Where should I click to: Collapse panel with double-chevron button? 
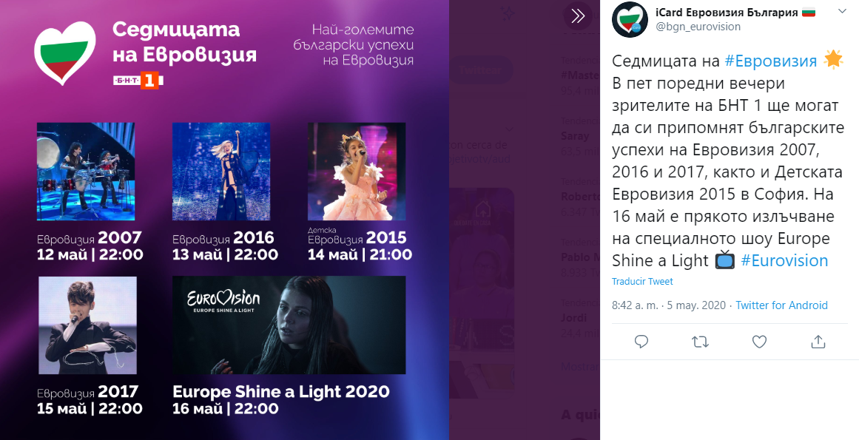[x=578, y=16]
